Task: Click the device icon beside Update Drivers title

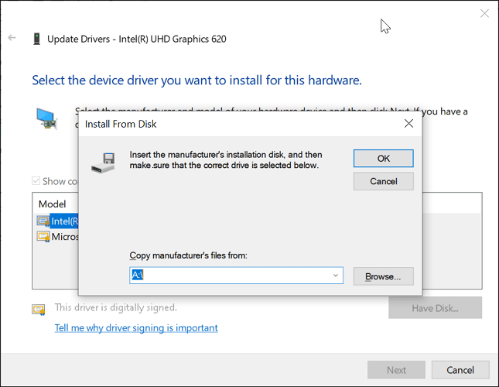Action: [x=36, y=39]
